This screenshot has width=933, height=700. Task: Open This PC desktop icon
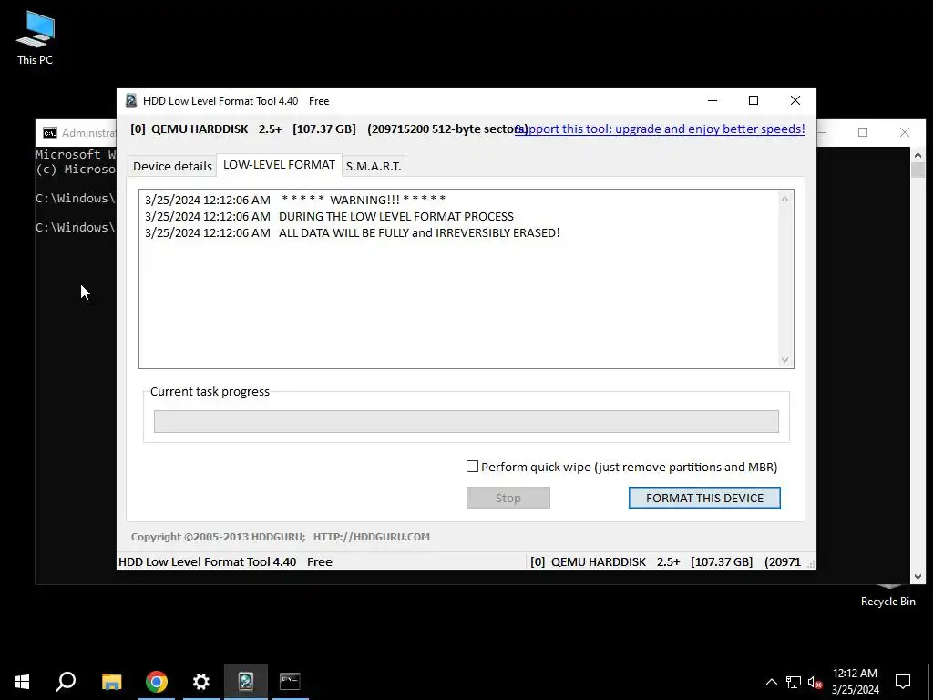coord(36,37)
